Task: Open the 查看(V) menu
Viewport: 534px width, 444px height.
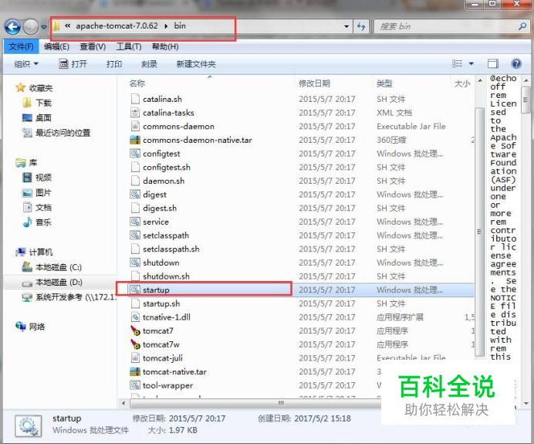Action: (x=93, y=46)
